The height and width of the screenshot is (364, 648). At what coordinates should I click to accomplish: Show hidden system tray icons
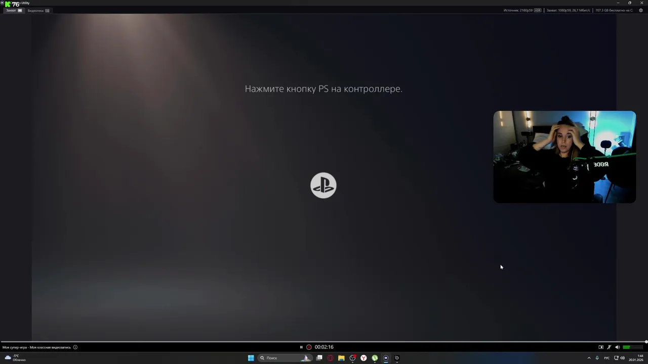[589, 358]
